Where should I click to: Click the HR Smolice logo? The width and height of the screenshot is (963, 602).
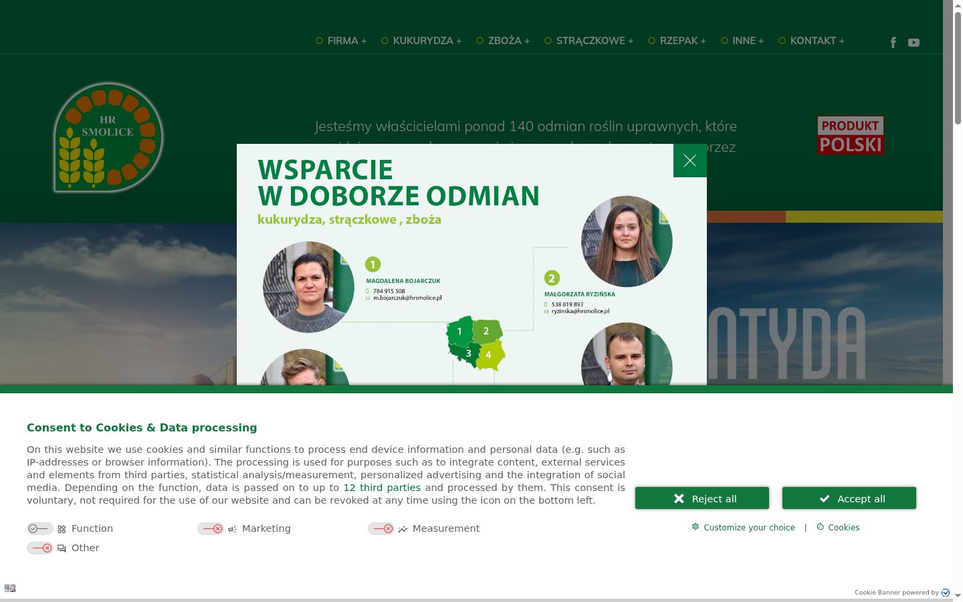coord(108,137)
